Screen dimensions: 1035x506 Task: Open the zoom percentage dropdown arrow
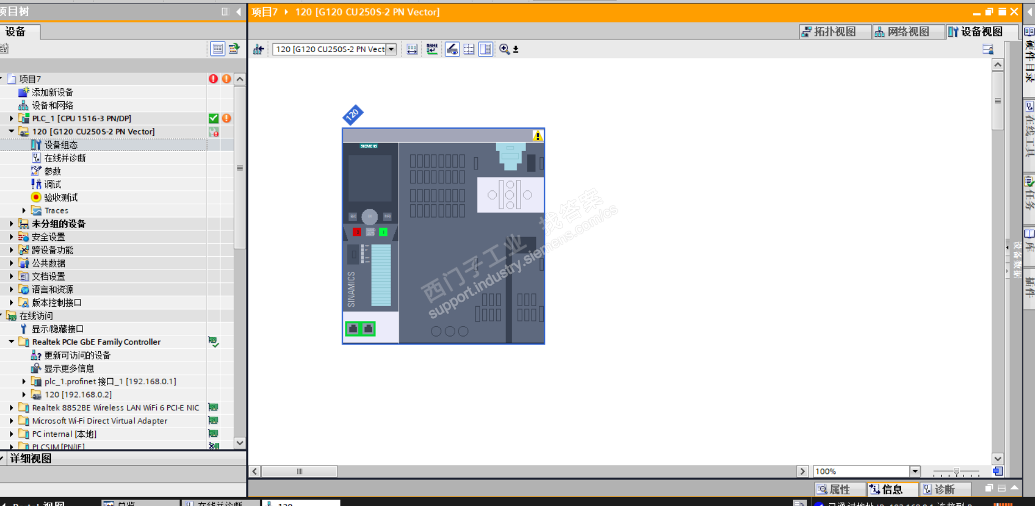915,472
